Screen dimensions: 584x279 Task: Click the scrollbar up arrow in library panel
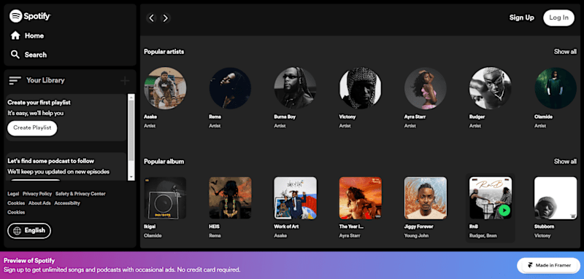pyautogui.click(x=131, y=97)
